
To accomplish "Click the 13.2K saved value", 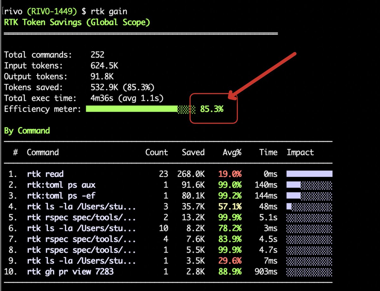I will click(193, 217).
